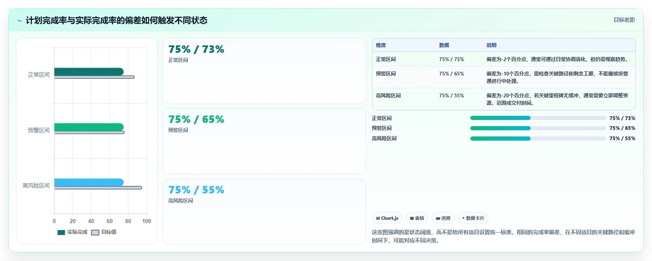
Task: Click the 预警区间 green bar in chart
Action: pyautogui.click(x=89, y=127)
